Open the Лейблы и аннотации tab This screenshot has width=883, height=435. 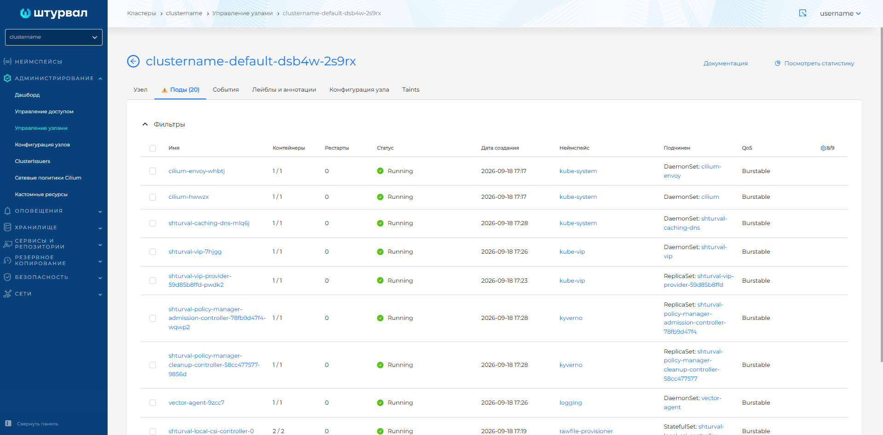pos(284,90)
